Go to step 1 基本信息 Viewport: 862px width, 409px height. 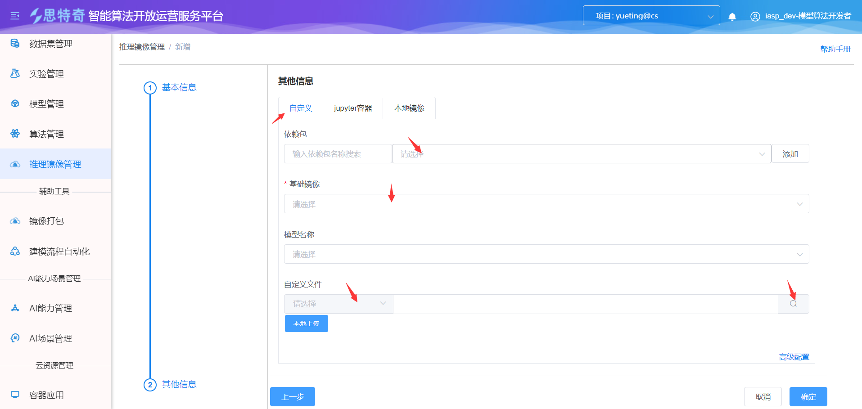click(x=179, y=87)
